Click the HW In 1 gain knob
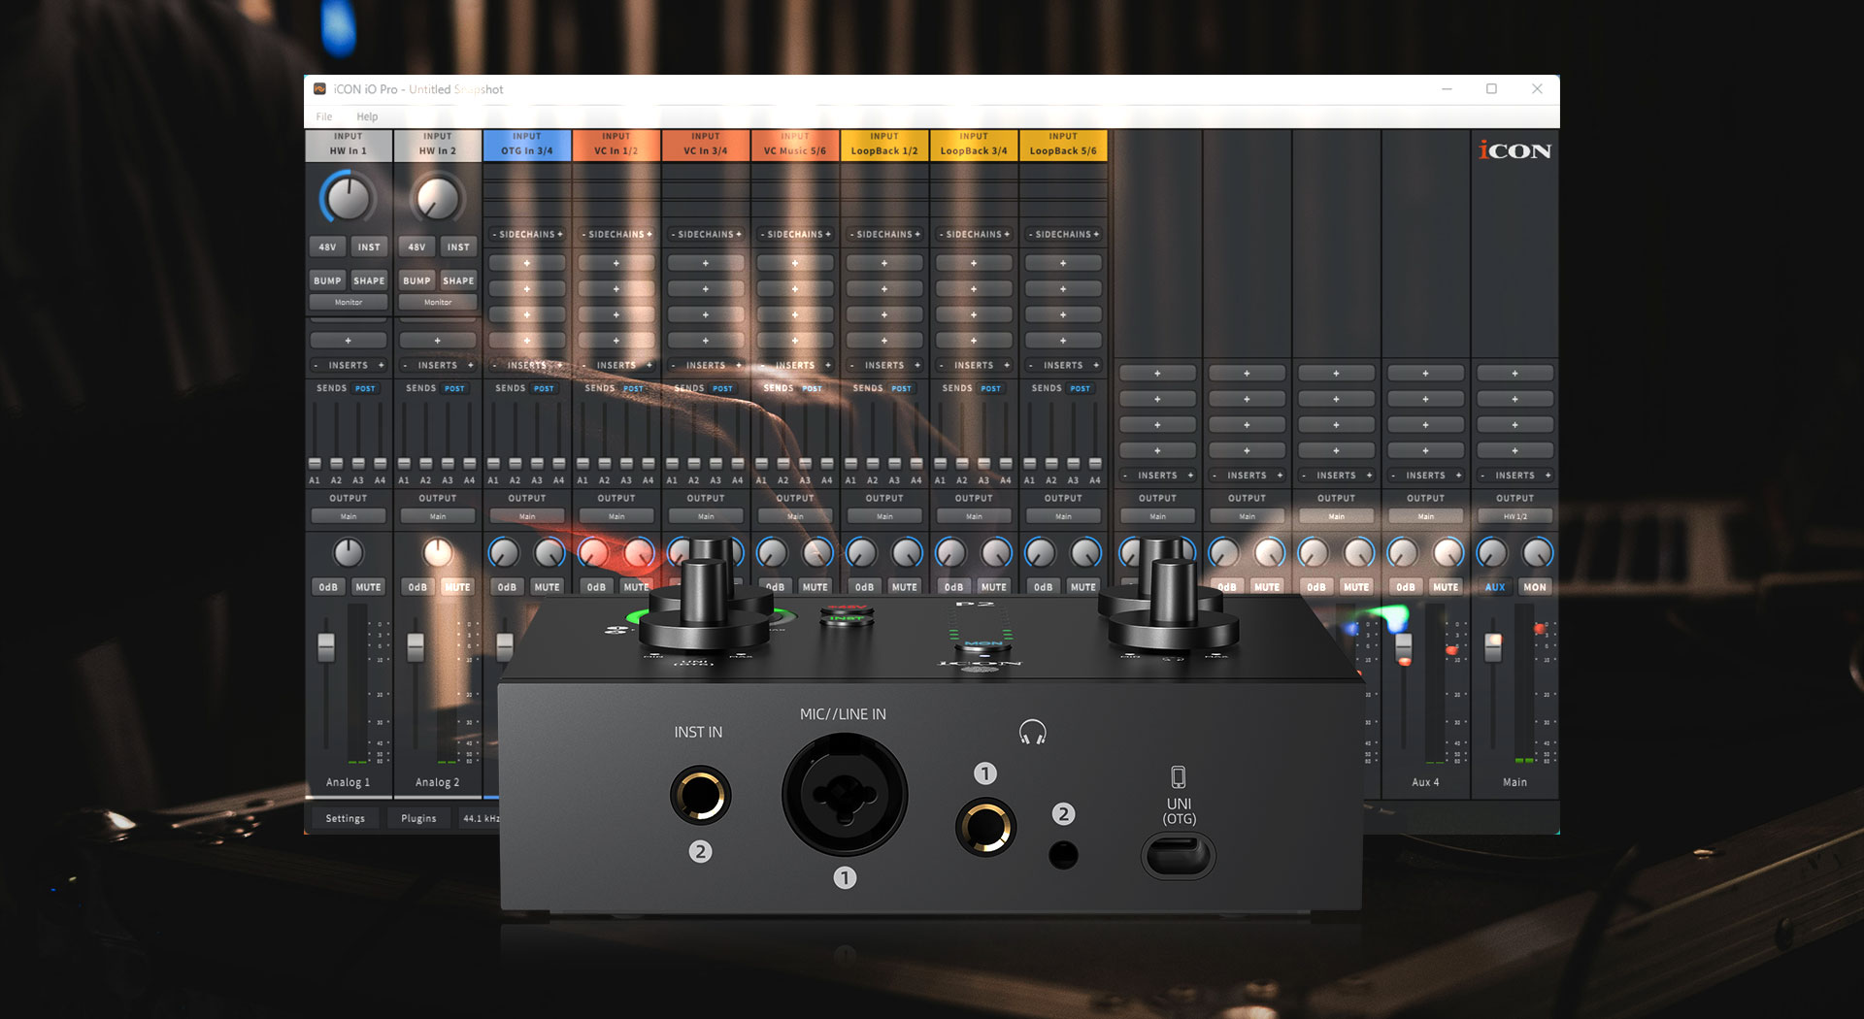Screen dimensions: 1864x1019 (x=348, y=199)
